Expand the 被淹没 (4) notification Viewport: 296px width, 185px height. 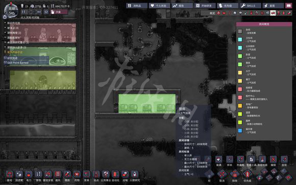click(13, 28)
